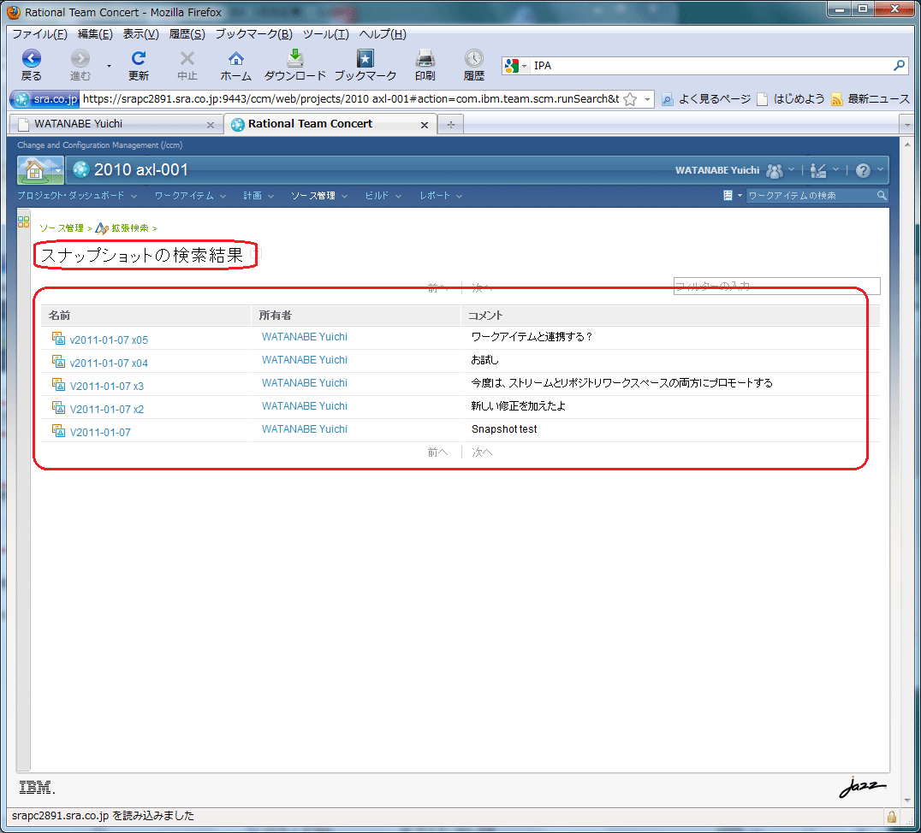
Task: Click the 名前 column header
Action: pos(146,316)
